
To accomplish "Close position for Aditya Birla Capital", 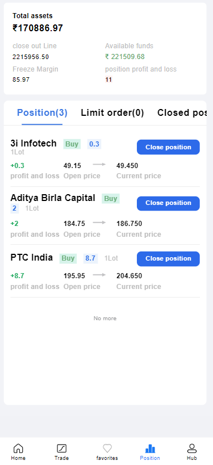I will coord(168,203).
